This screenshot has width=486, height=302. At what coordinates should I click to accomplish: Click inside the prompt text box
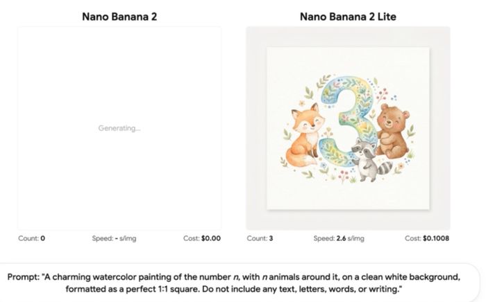click(x=239, y=283)
